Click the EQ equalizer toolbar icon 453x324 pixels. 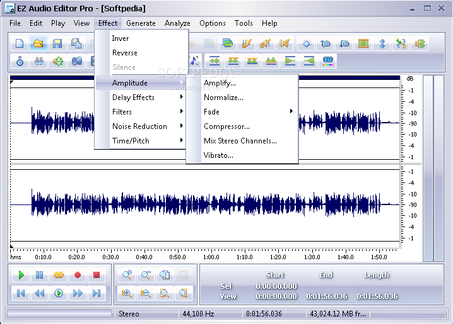(328, 61)
